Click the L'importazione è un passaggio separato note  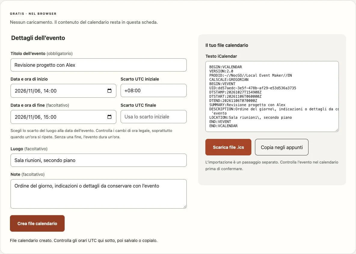click(272, 165)
